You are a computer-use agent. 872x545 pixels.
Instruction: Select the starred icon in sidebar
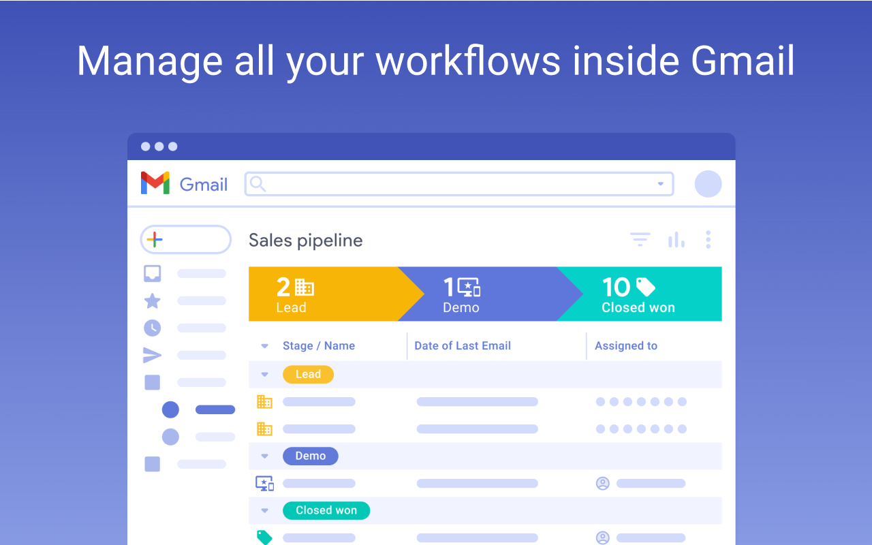[152, 300]
